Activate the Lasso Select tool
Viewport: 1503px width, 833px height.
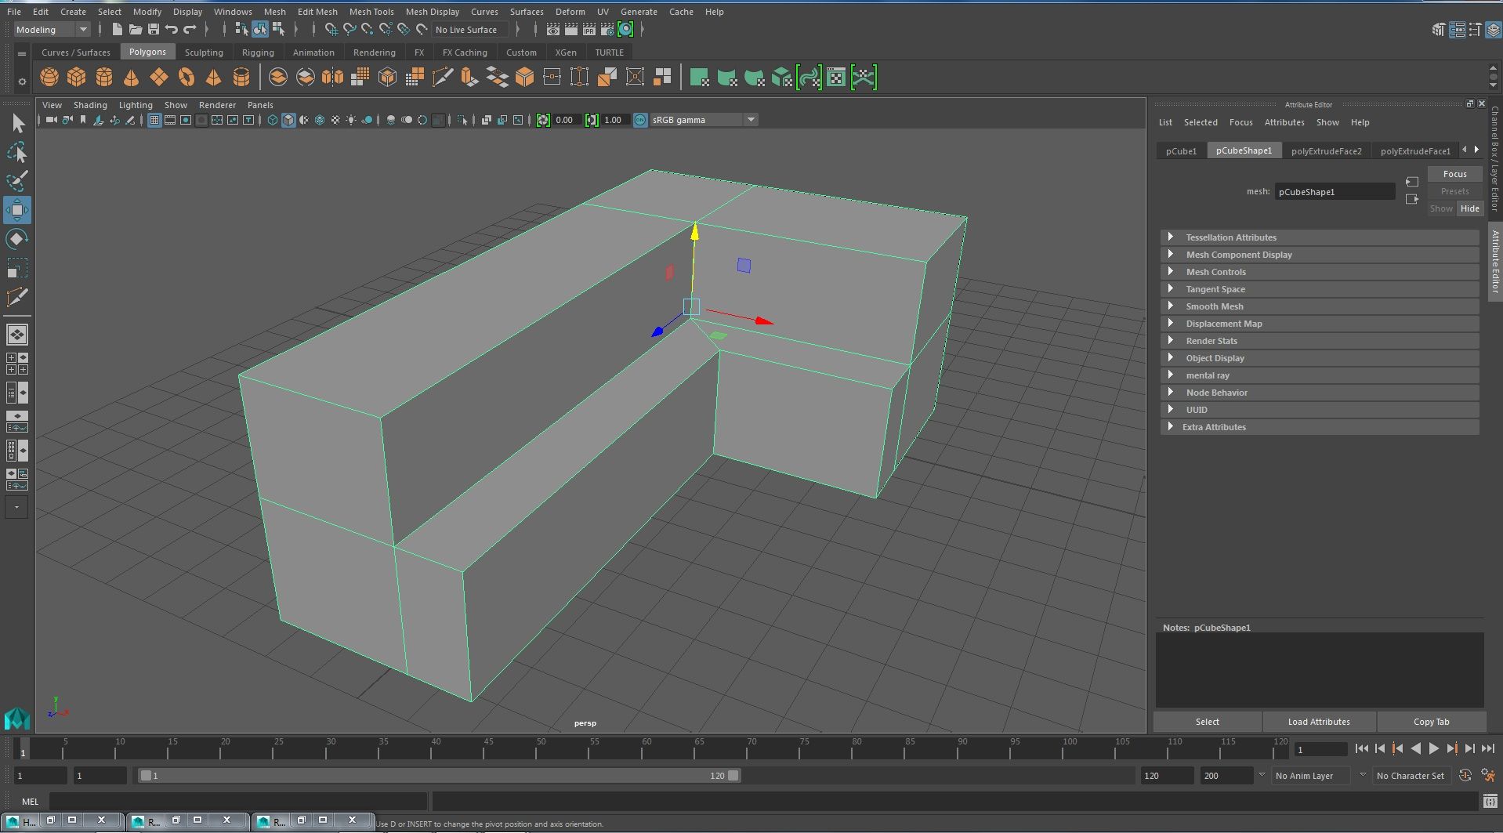click(17, 152)
